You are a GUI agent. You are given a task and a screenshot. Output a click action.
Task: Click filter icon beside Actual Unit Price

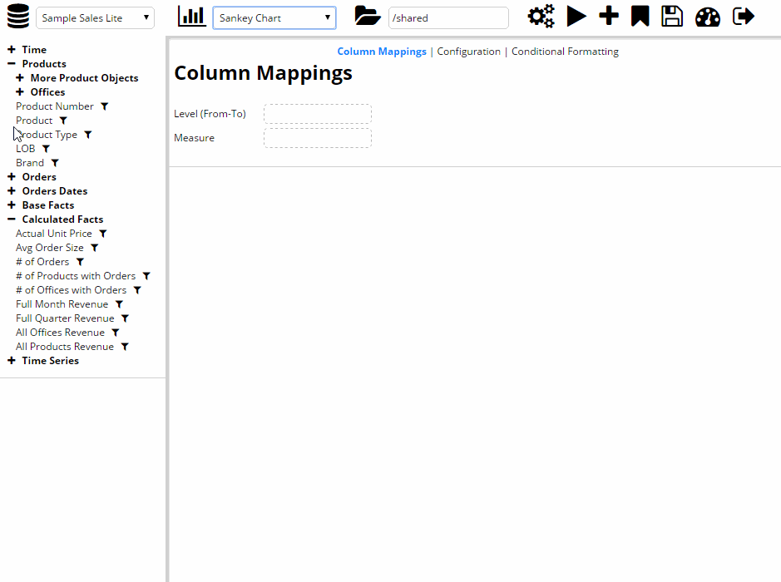point(102,234)
